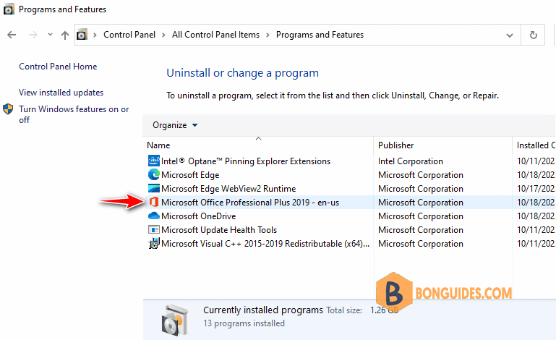Select Intel Optane Pinning Explorer Extensions row
This screenshot has width=556, height=340.
pos(245,161)
